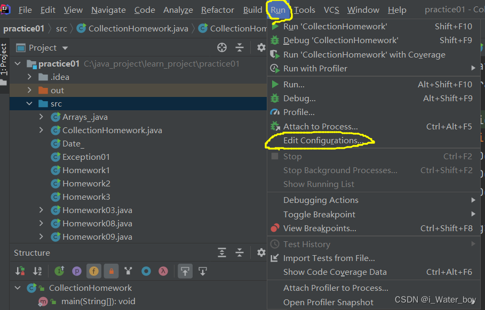Expand the out folder
The image size is (485, 310).
click(29, 90)
